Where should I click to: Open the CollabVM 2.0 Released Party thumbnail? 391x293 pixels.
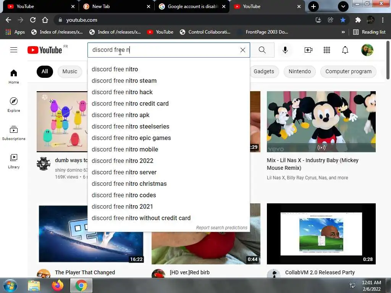[321, 234]
